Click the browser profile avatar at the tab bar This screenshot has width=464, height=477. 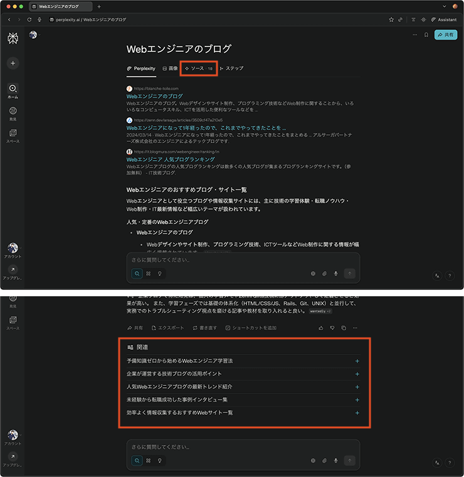point(455,6)
